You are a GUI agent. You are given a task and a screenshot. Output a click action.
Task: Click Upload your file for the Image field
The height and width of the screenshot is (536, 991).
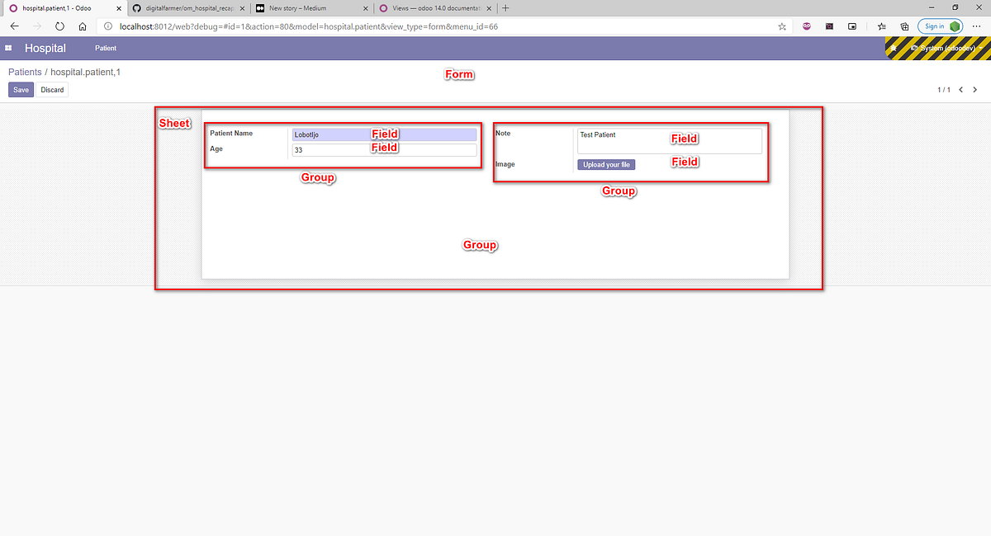point(606,164)
